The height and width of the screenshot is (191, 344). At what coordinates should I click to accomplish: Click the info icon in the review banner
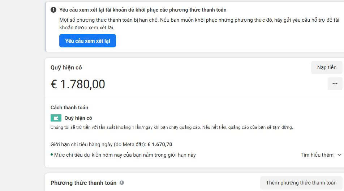53,10
